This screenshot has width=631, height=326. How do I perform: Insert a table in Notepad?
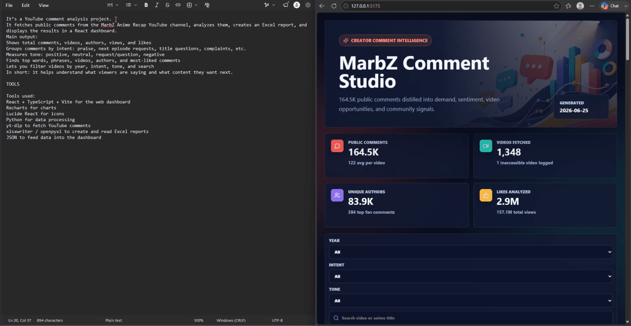(189, 5)
